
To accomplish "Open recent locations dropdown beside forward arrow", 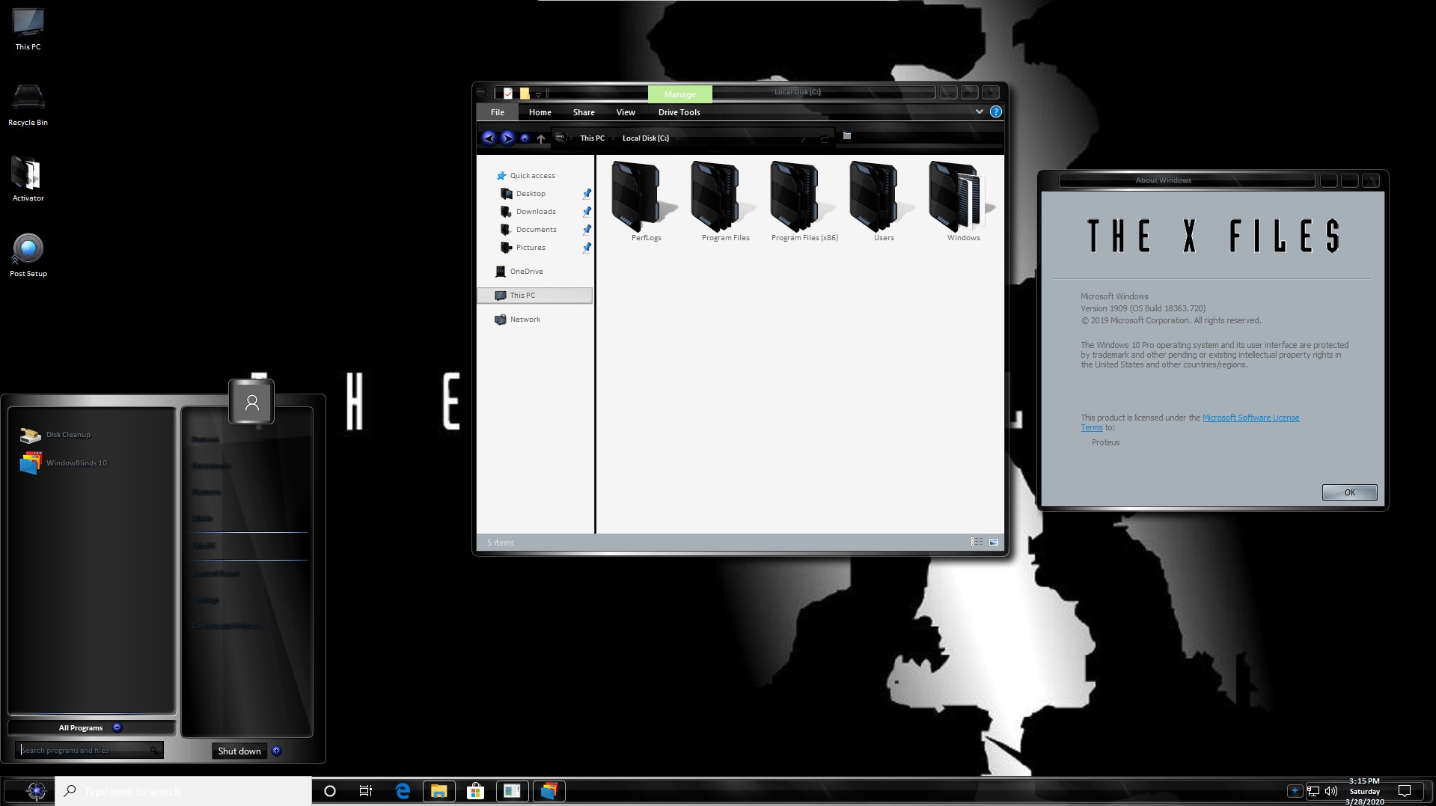I will coord(525,138).
